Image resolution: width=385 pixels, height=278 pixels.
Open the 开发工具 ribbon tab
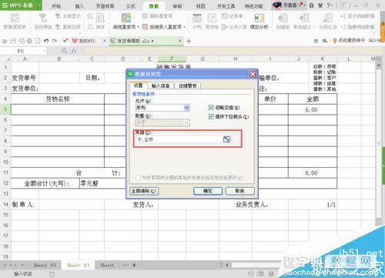[226, 6]
